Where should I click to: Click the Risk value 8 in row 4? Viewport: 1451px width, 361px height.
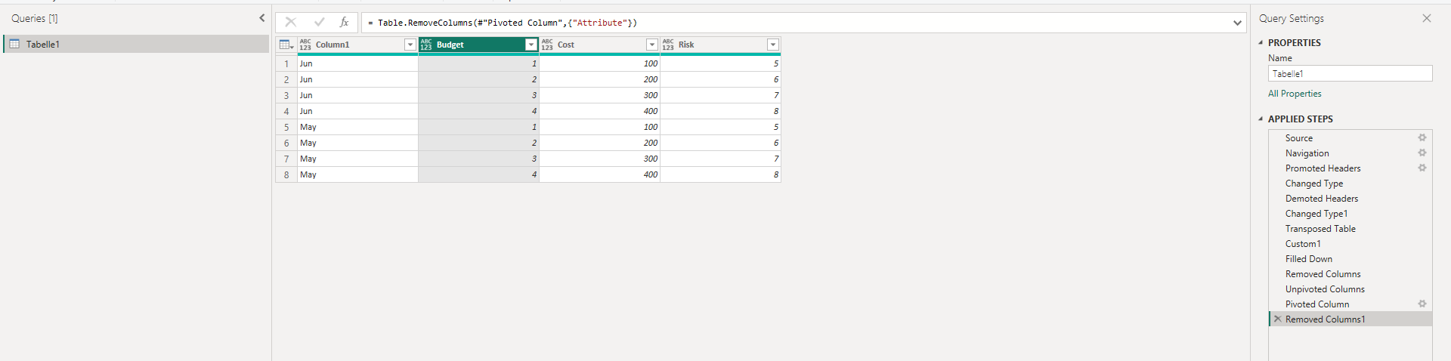(x=721, y=112)
